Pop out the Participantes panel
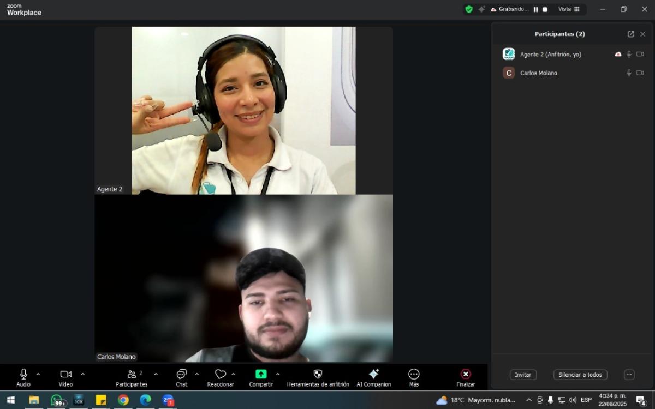This screenshot has height=409, width=655. click(x=630, y=34)
